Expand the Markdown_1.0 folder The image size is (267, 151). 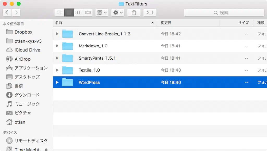tap(57, 46)
